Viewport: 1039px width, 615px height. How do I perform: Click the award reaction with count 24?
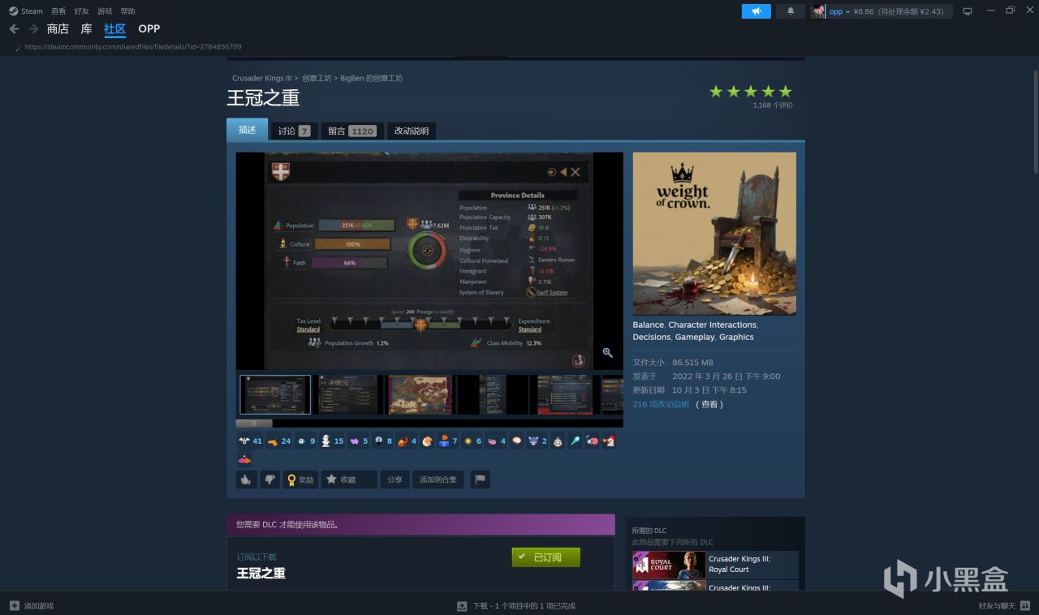[x=278, y=441]
